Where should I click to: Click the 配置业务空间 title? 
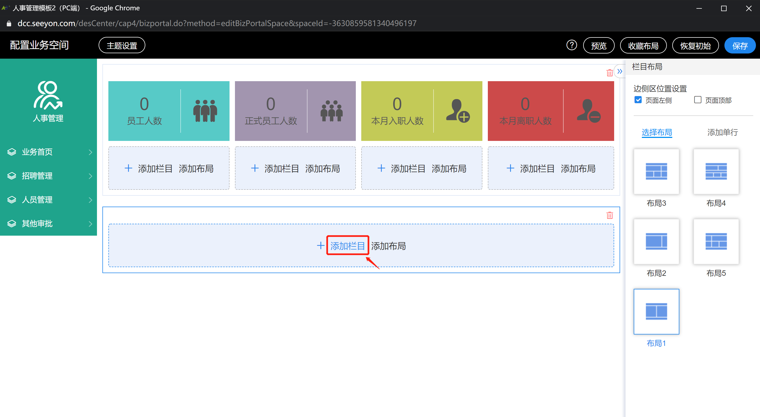pyautogui.click(x=40, y=45)
